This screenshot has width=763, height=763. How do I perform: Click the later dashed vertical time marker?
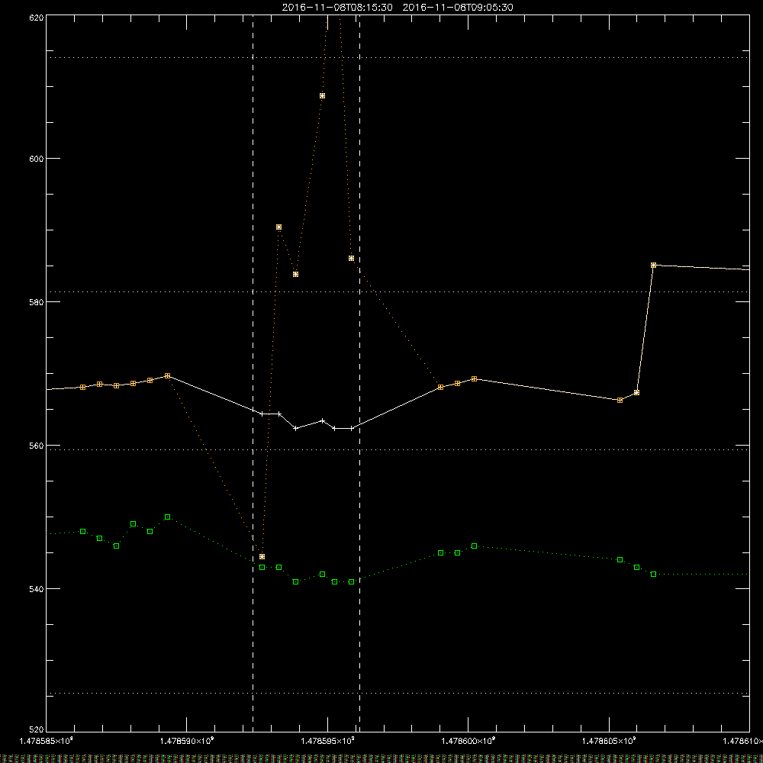click(359, 372)
